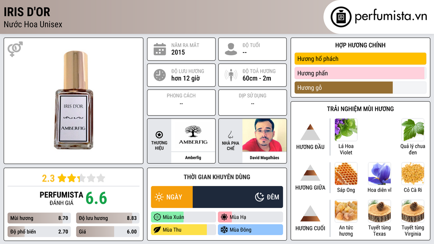Viewport: 434px width, 244px height.
Task: Click David Magalhães perfumer photo
Action: (x=264, y=135)
